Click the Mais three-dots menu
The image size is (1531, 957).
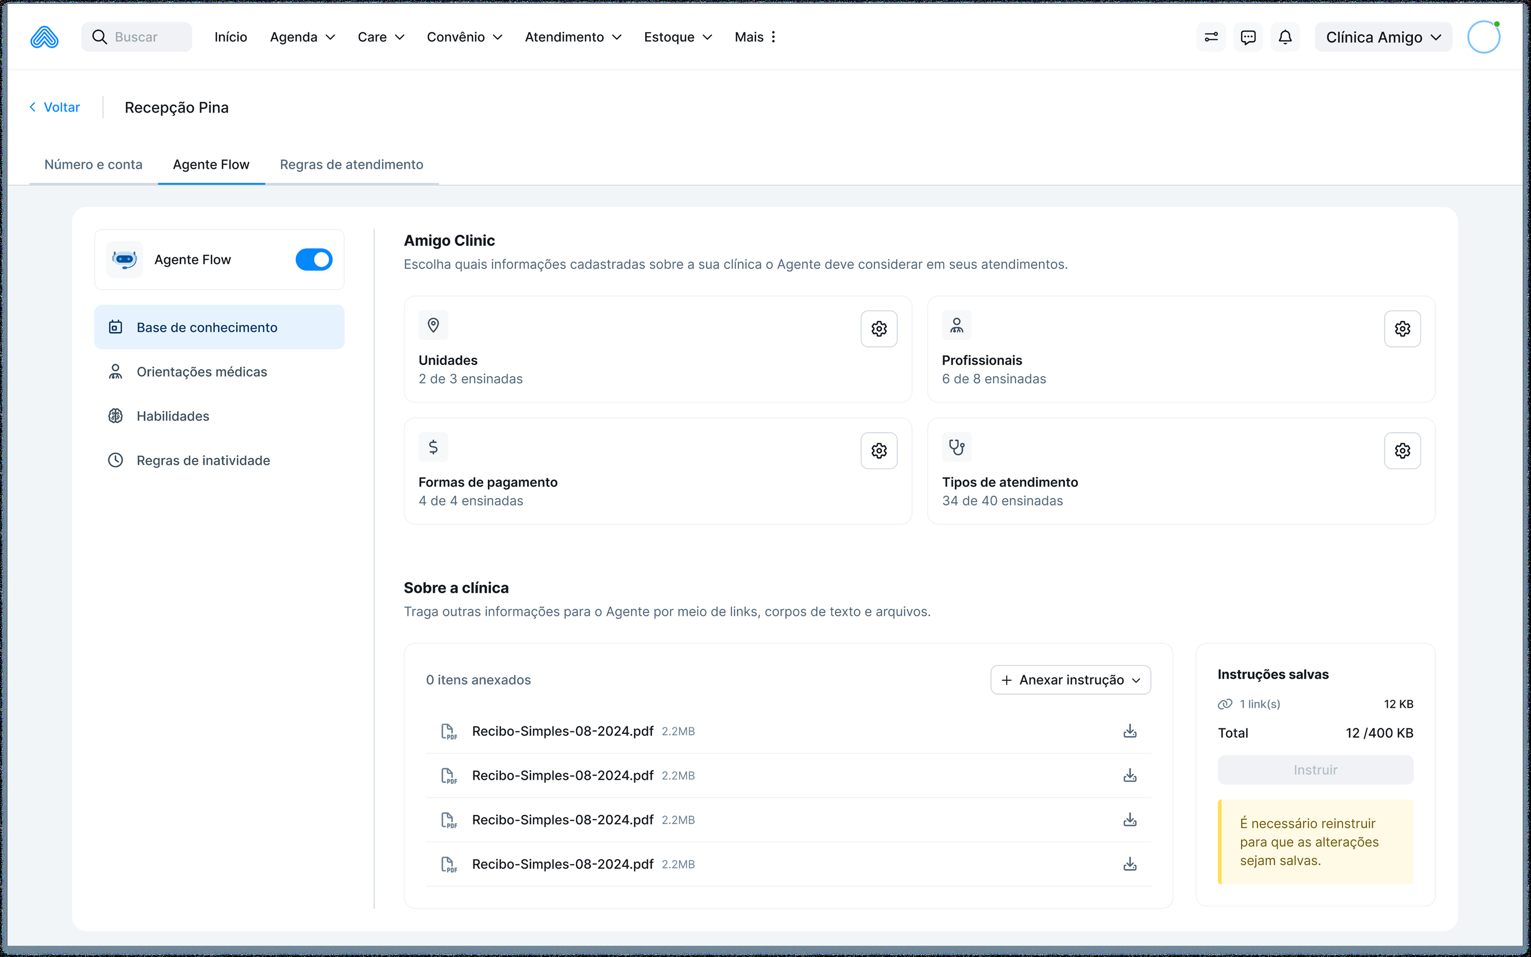click(x=755, y=37)
